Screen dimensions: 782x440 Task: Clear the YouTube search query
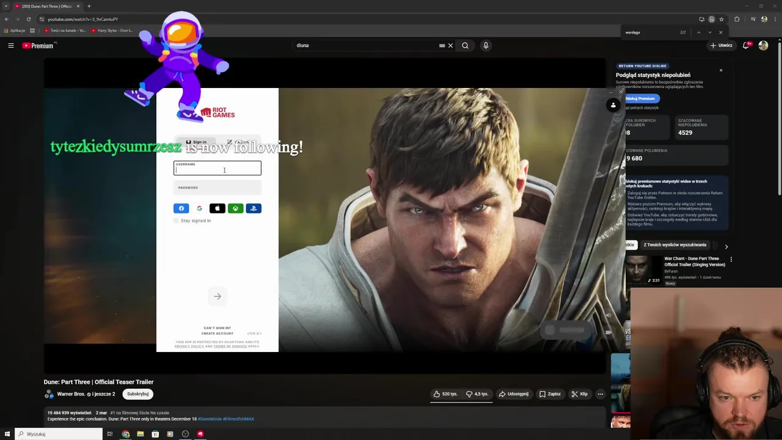coord(450,45)
